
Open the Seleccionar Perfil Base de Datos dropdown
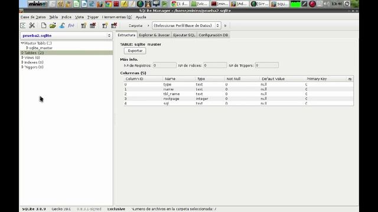tap(187, 25)
